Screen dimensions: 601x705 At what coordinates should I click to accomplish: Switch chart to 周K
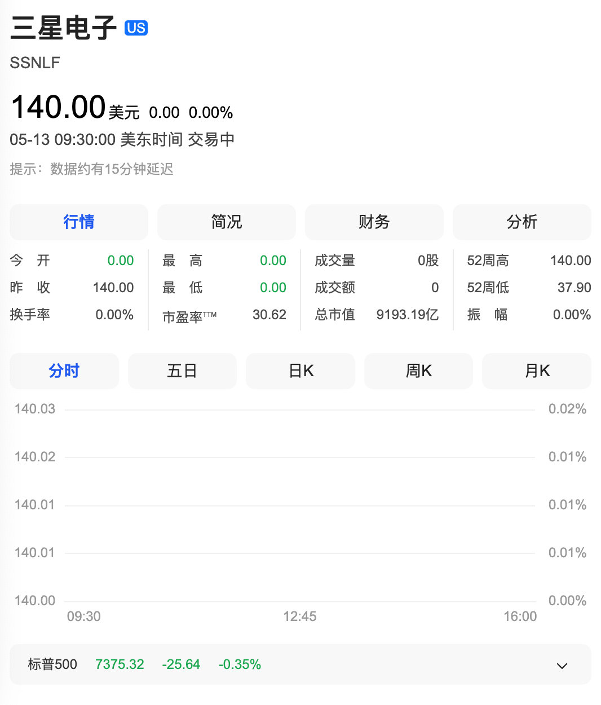[418, 371]
